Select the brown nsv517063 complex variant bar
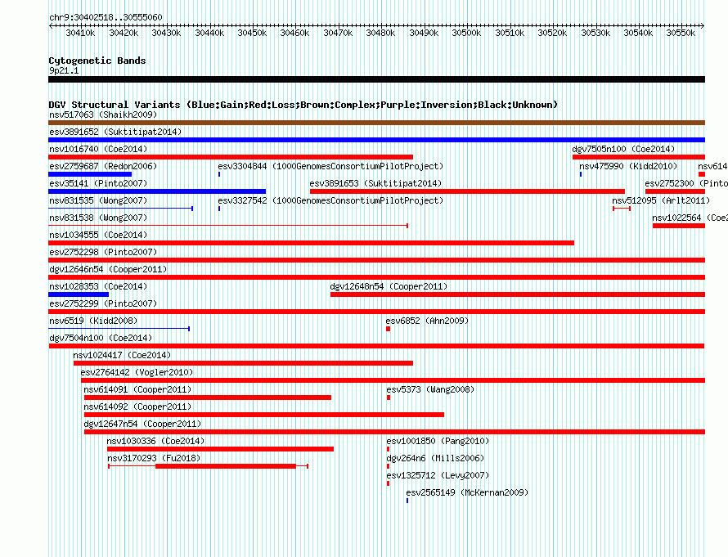The image size is (728, 557). tap(376, 123)
